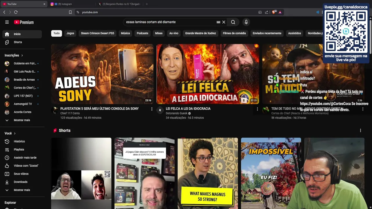Open a new browser tab
Image resolution: width=372 pixels, height=209 pixels.
147,4
